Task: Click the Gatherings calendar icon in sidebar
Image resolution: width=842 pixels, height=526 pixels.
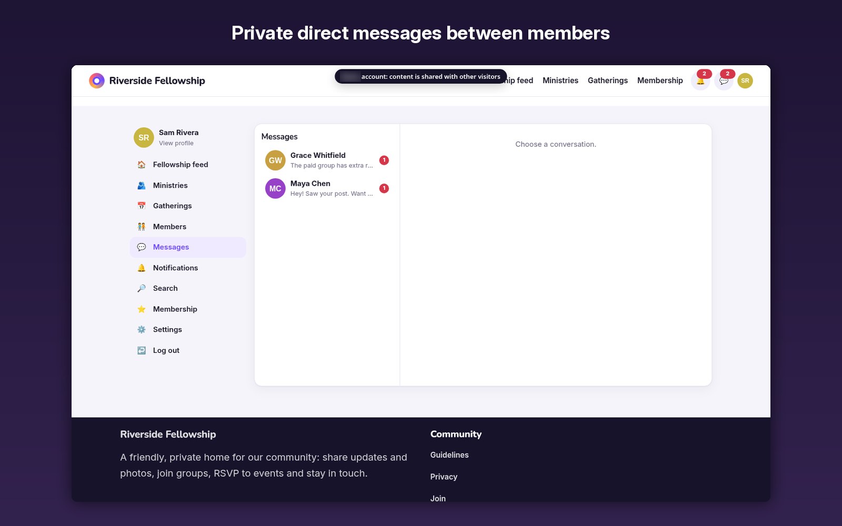Action: click(142, 206)
